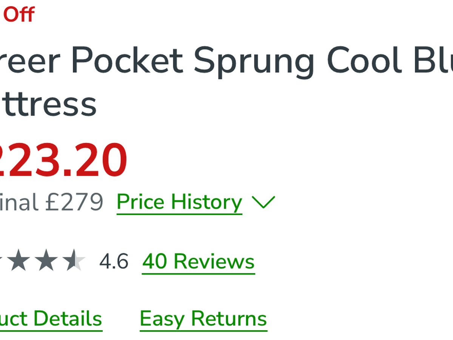Click "ttress" on the title's second line

(48, 105)
